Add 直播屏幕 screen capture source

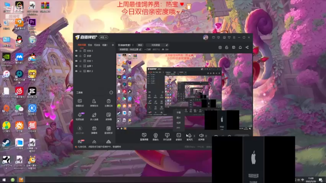coord(144,137)
